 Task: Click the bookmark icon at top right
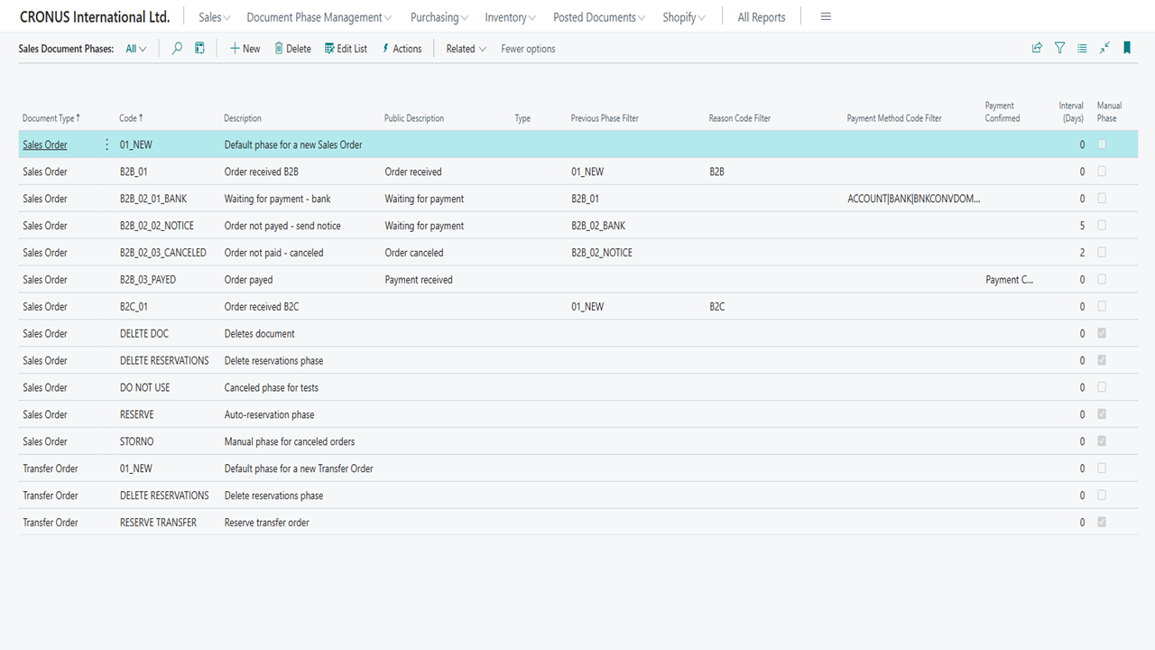[x=1127, y=49]
